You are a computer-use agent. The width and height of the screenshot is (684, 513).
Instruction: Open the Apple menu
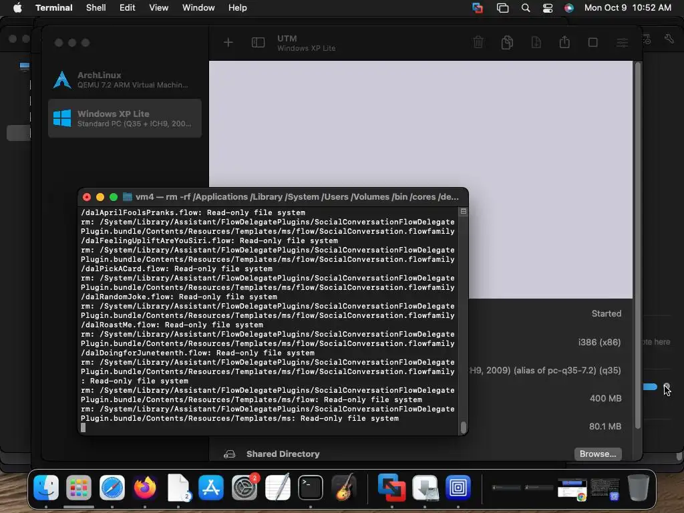point(17,8)
